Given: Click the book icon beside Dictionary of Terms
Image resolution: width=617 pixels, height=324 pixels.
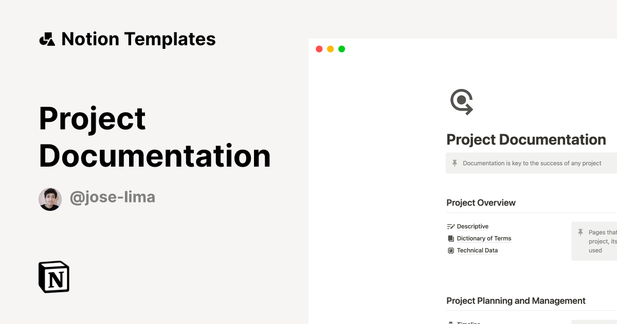Looking at the screenshot, I should click(450, 238).
